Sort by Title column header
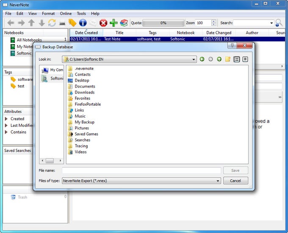Viewport: 288px width, 233px height. pyautogui.click(x=119, y=33)
